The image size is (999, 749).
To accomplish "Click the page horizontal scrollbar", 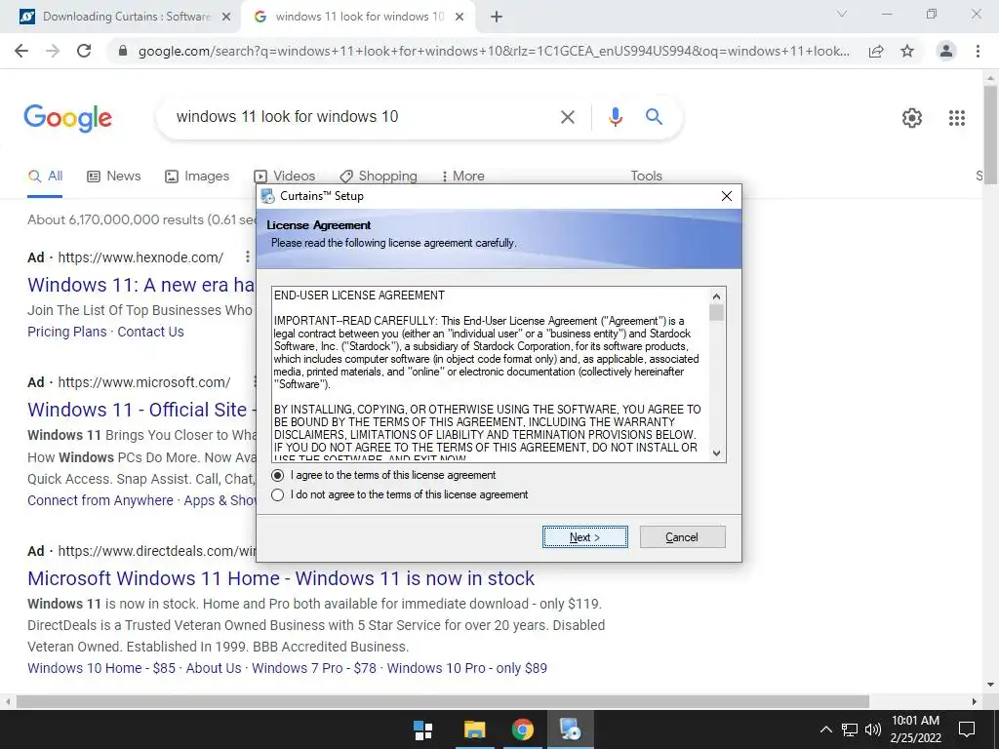I will 443,701.
